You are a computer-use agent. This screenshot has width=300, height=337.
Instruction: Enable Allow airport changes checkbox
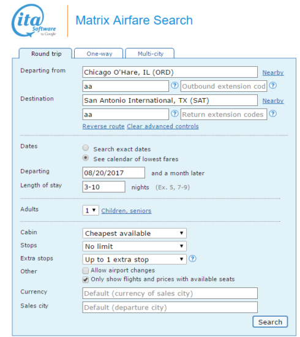[x=86, y=270]
